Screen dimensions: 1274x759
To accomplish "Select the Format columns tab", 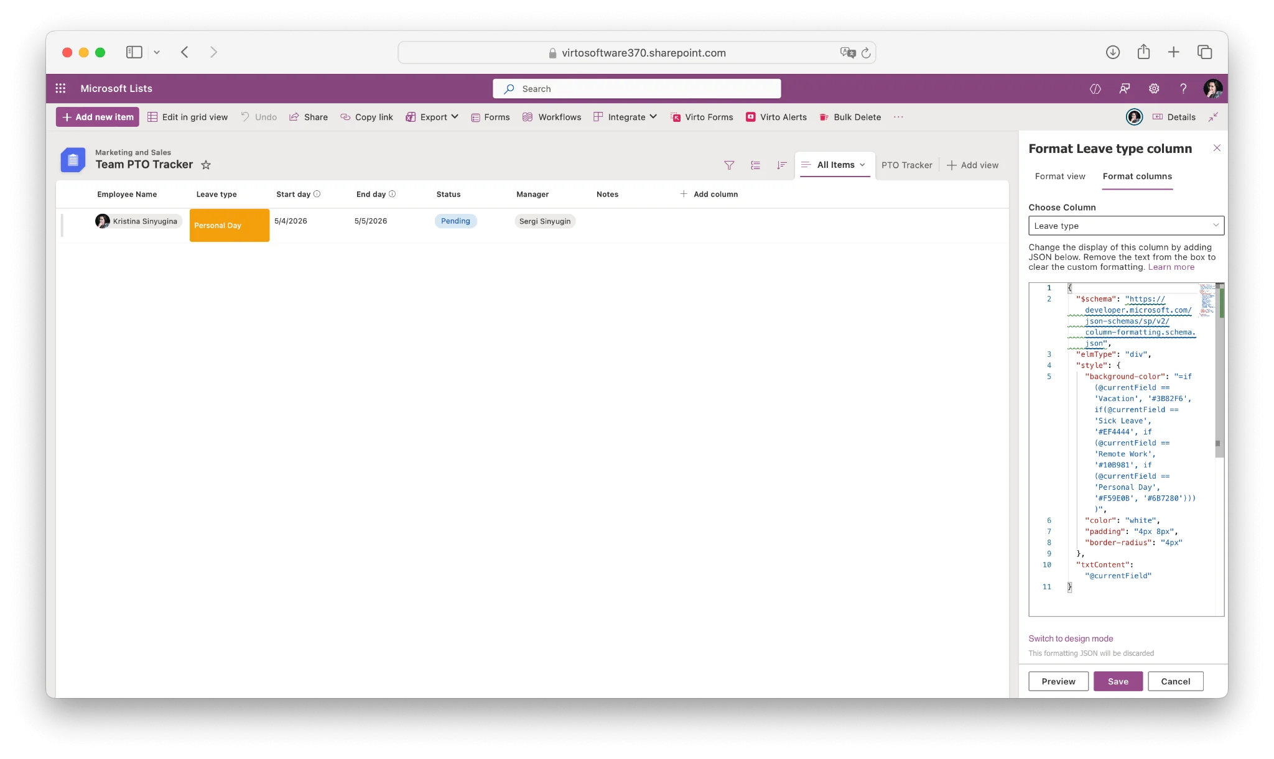I will tap(1137, 177).
